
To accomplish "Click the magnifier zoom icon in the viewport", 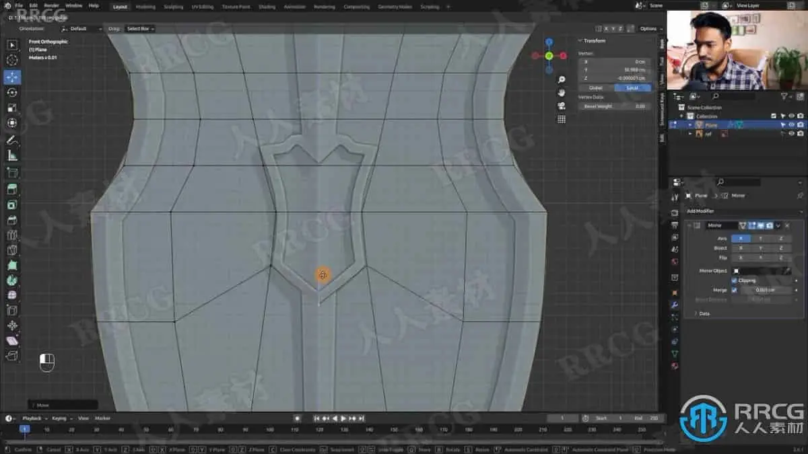I will click(x=561, y=79).
